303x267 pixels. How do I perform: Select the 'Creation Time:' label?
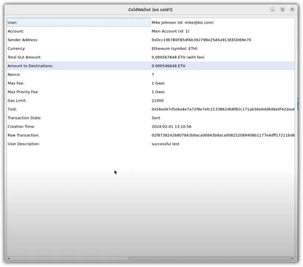21,127
